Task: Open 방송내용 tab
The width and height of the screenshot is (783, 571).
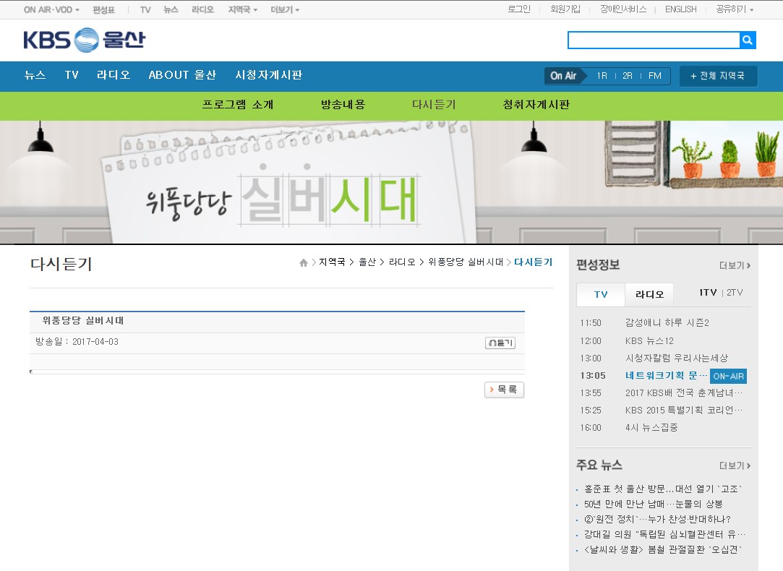Action: point(343,105)
